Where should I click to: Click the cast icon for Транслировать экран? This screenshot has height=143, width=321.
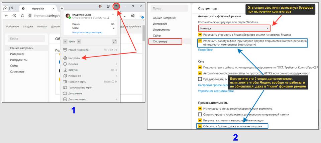(65, 87)
